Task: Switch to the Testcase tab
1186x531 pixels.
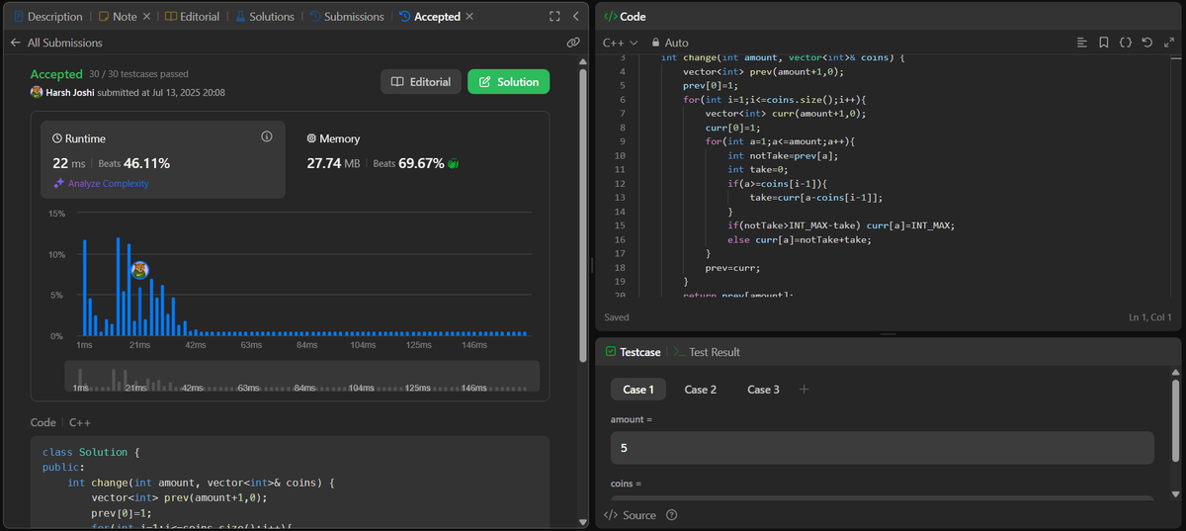Action: pyautogui.click(x=633, y=352)
